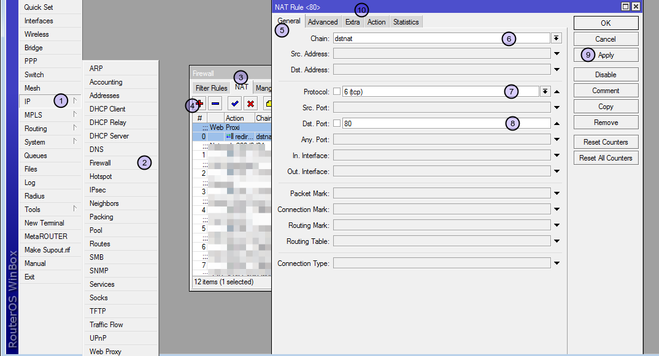The height and width of the screenshot is (356, 659).
Task: Click the blue checkmark enable rule icon
Action: (x=234, y=104)
